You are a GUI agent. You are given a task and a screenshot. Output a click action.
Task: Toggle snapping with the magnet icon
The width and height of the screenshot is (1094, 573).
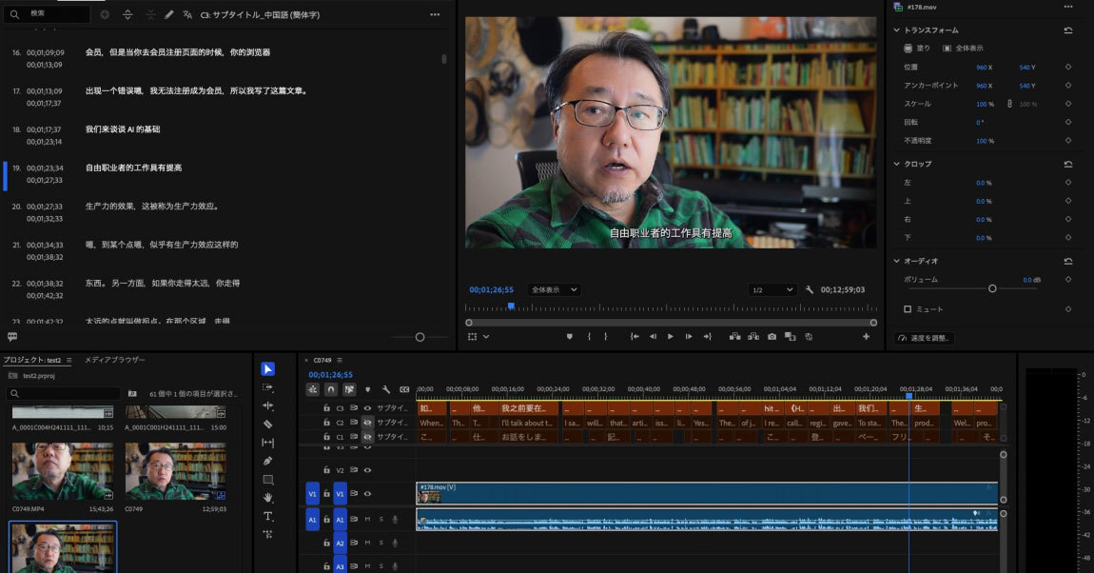pos(330,390)
